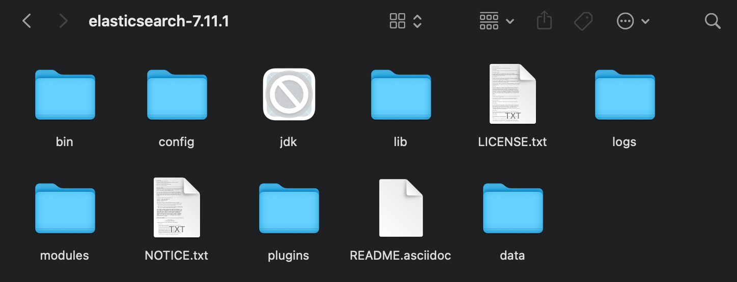The height and width of the screenshot is (282, 737).
Task: Select the LICENSE.txt document icon
Action: (513, 94)
